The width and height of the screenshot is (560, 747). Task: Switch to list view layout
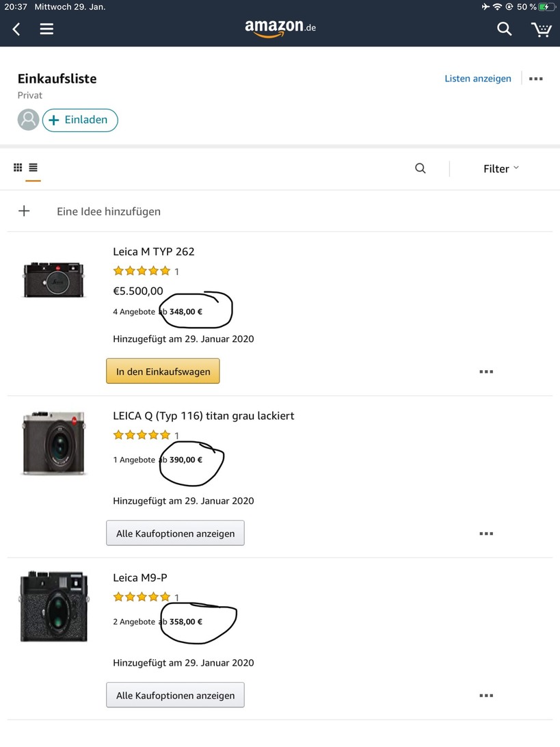point(34,168)
